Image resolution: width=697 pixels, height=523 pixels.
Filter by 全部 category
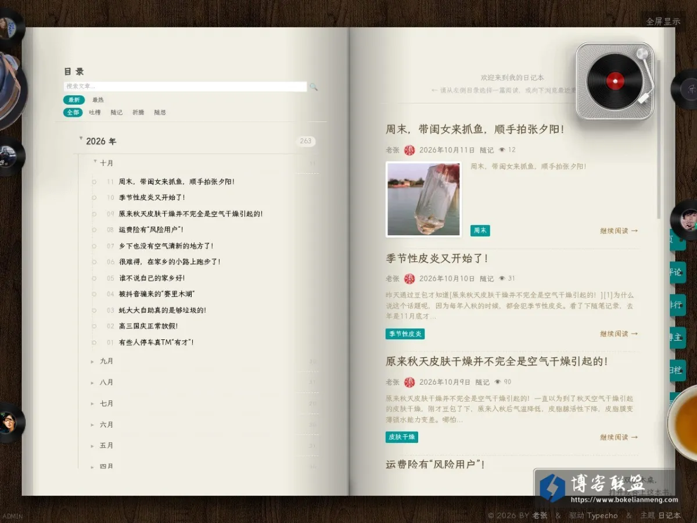coord(73,112)
